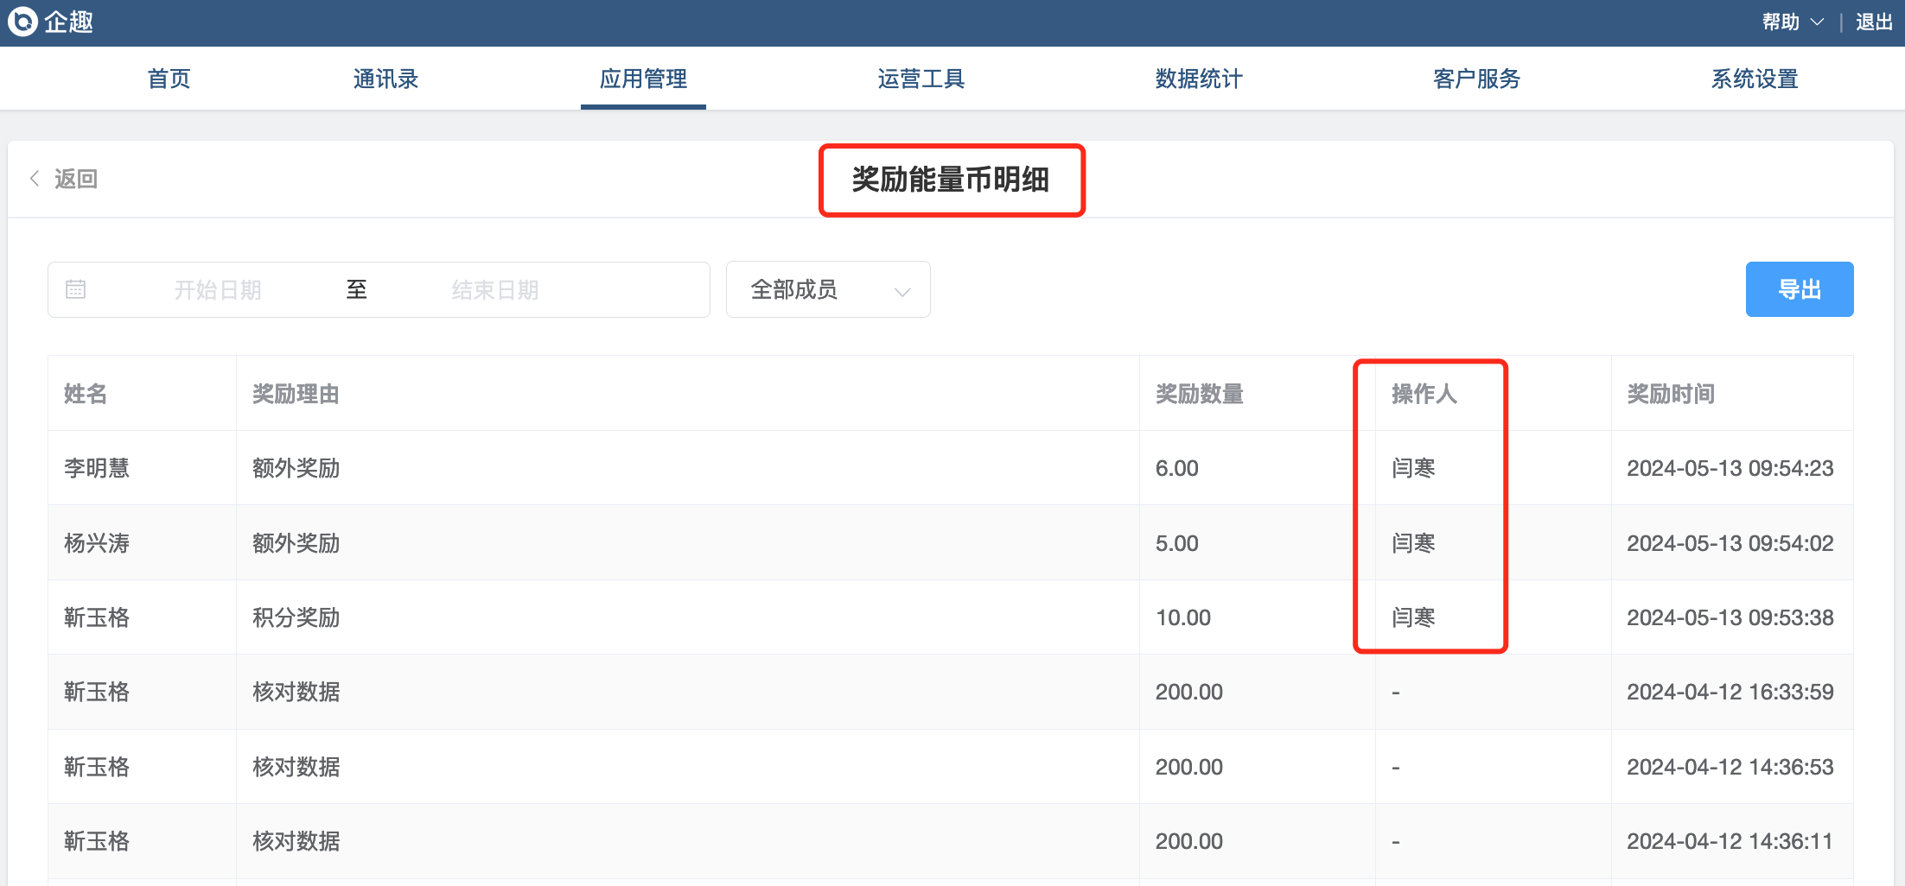Open the 通讯录 tab
This screenshot has width=1905, height=886.
[385, 79]
